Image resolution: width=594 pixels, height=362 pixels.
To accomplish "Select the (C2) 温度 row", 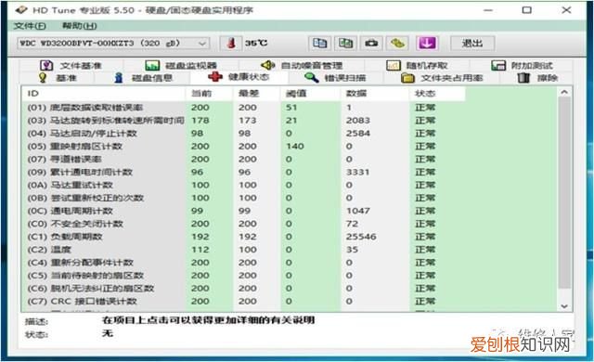I will click(290, 250).
